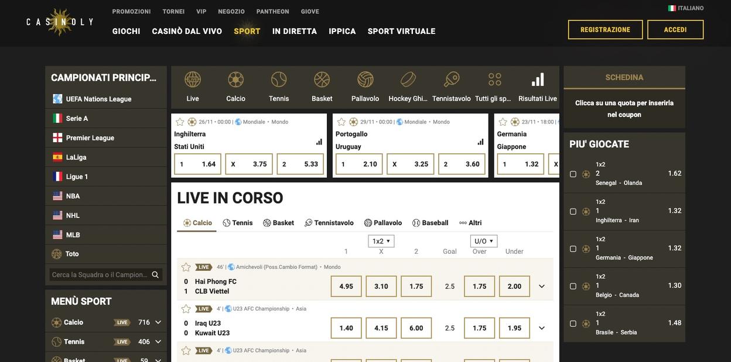Image resolution: width=731 pixels, height=362 pixels.
Task: Click the NBA league flag icon
Action: pyautogui.click(x=57, y=196)
